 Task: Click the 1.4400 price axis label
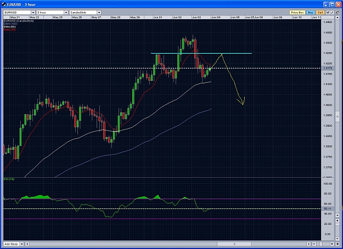coord(328,22)
